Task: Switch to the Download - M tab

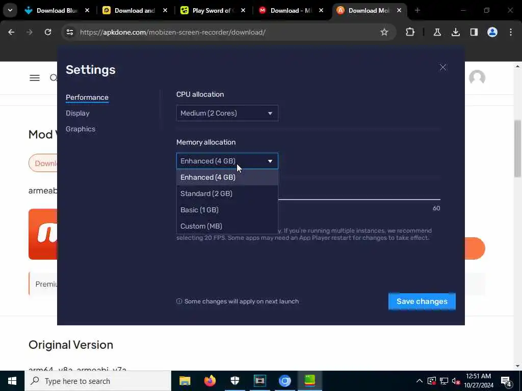Action: click(x=290, y=11)
